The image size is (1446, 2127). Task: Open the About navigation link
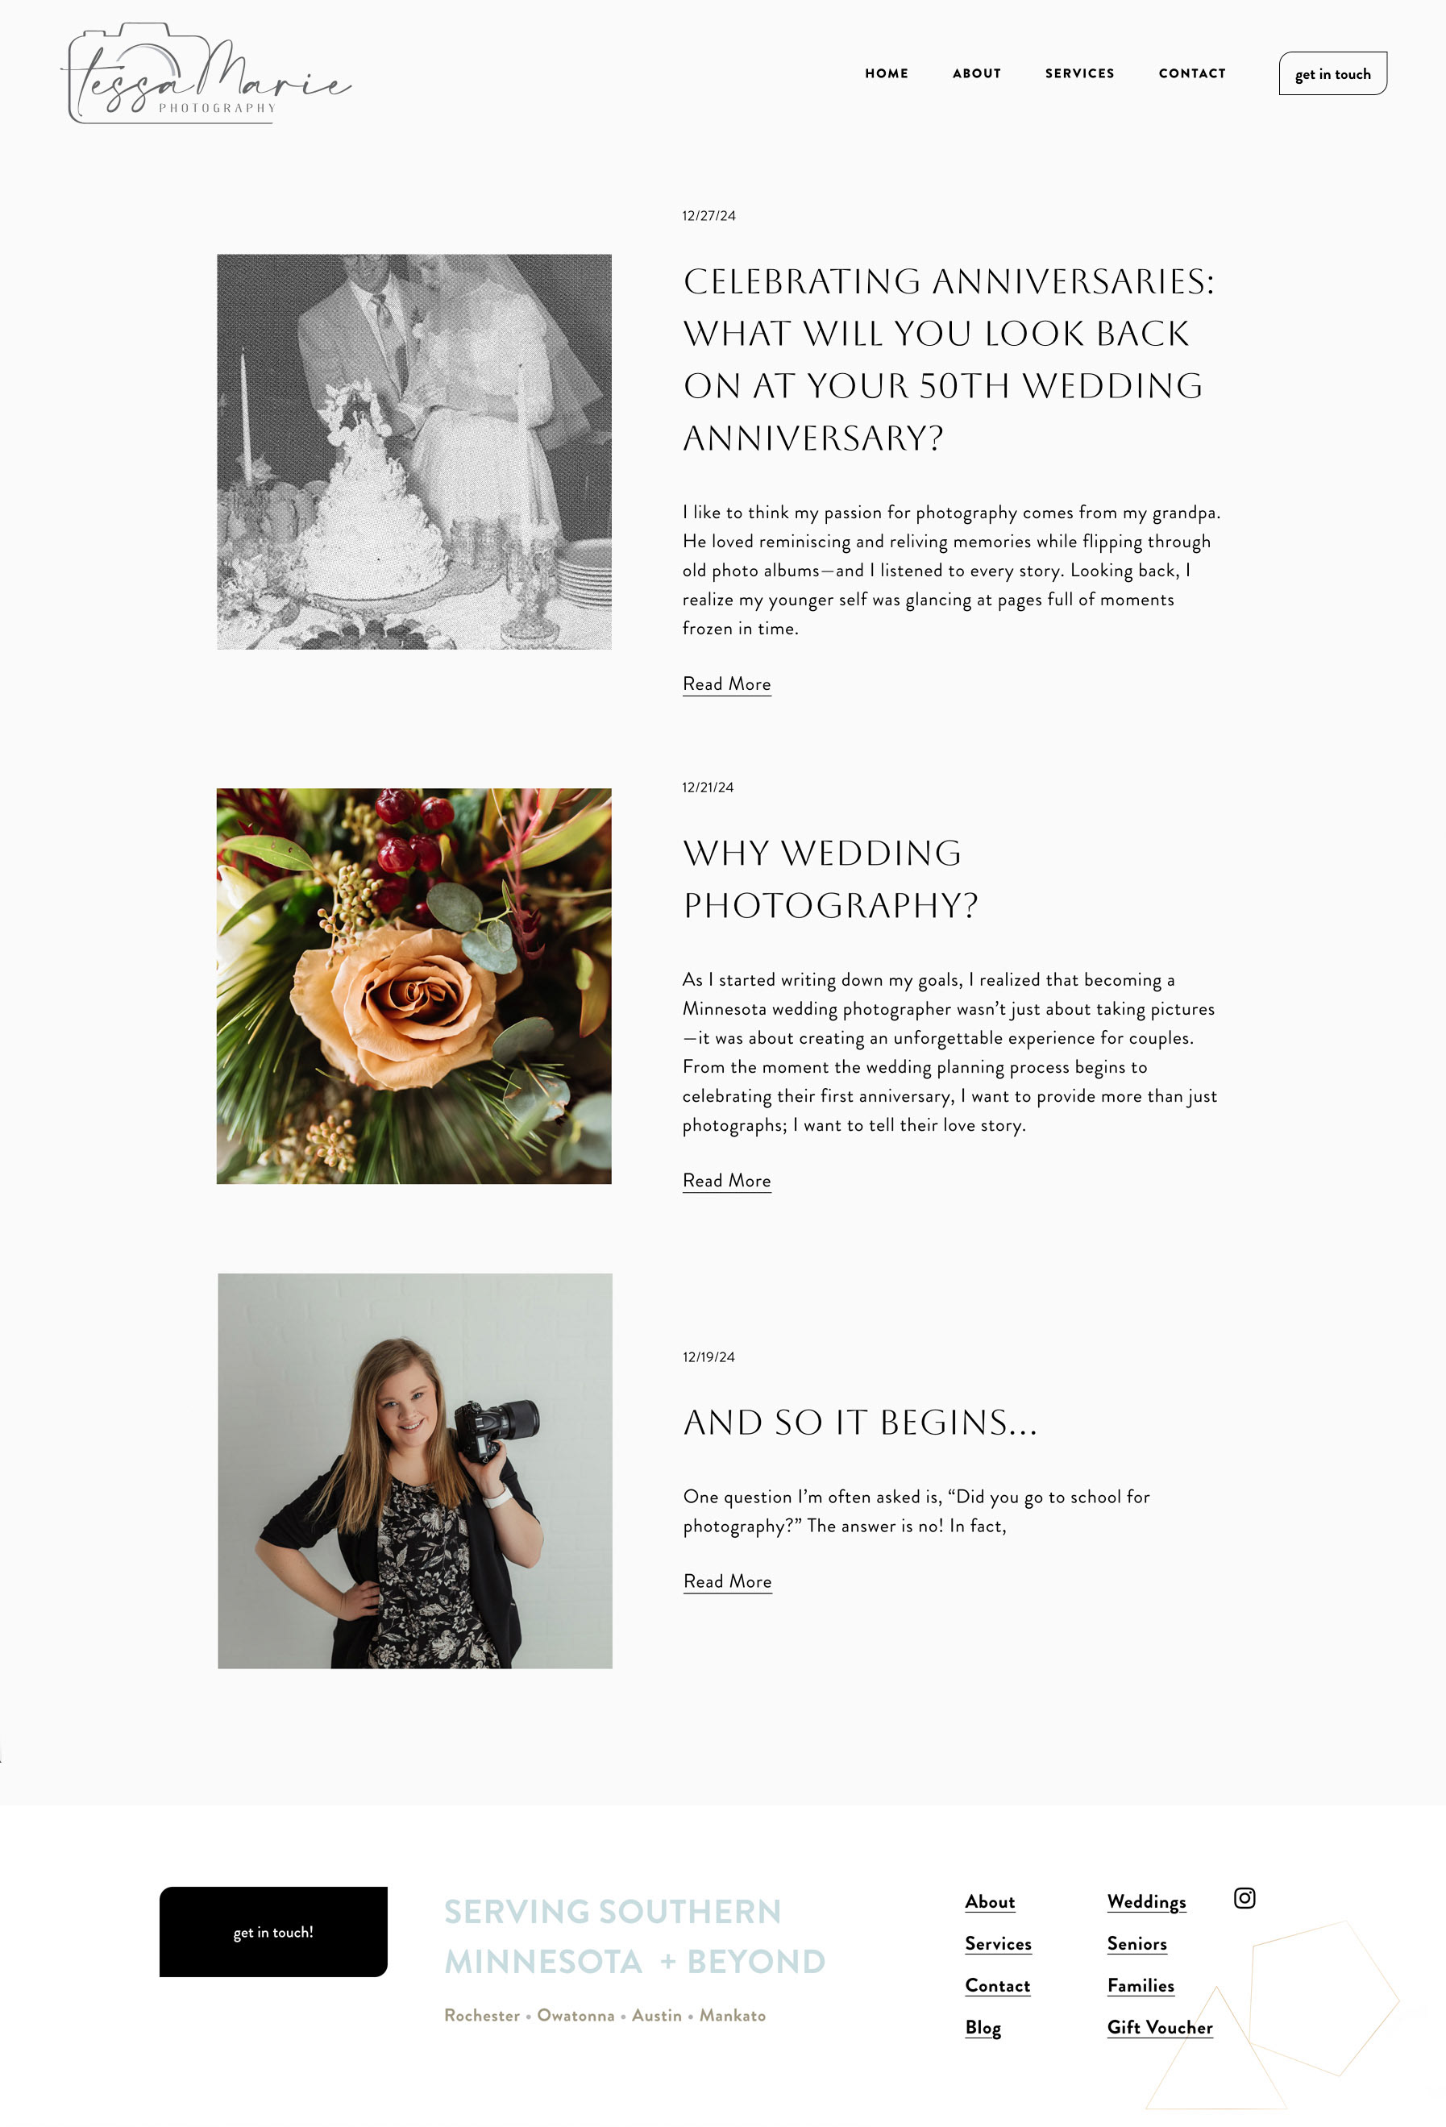(977, 73)
